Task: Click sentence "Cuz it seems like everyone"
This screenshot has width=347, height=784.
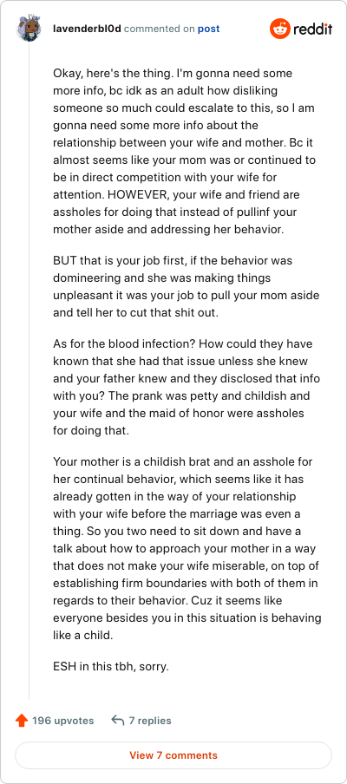Action: pos(187,618)
